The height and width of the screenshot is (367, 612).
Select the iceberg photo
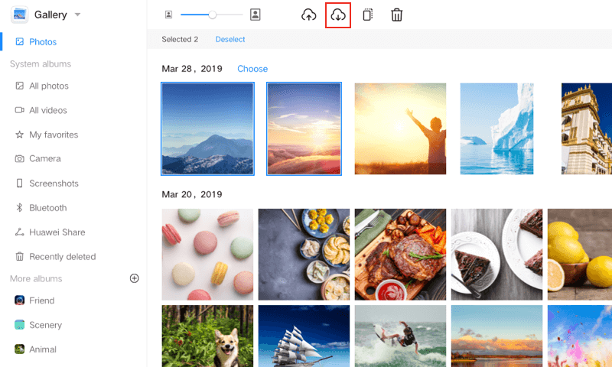[496, 129]
